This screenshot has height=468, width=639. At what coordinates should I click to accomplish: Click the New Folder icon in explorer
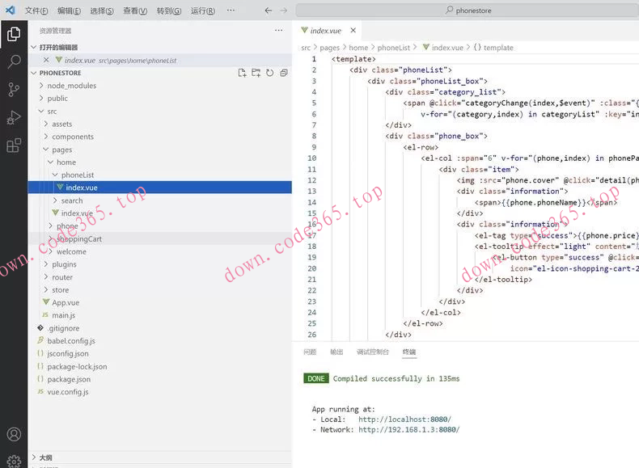[x=256, y=73]
